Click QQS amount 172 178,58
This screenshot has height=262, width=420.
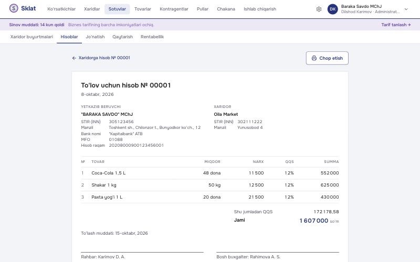[x=326, y=212]
